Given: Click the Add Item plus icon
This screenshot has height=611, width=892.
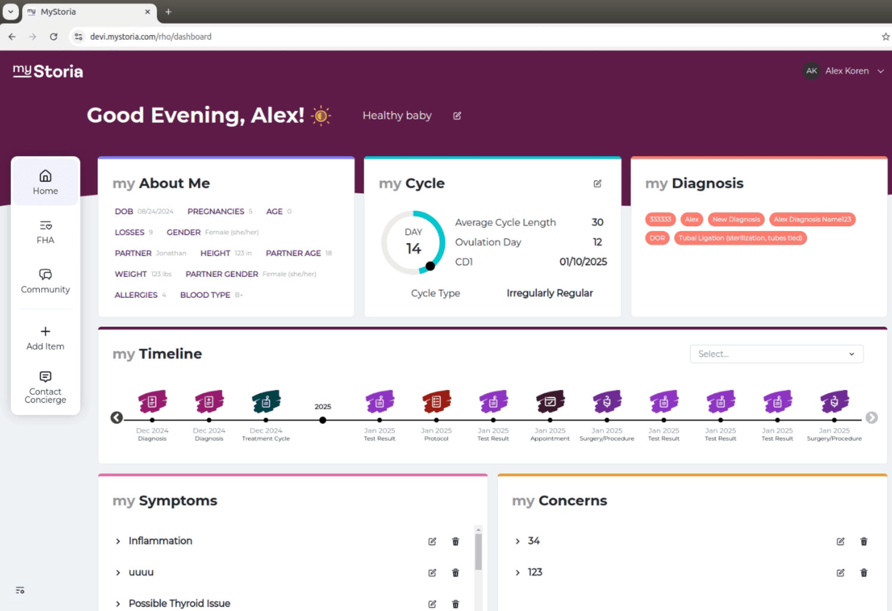Looking at the screenshot, I should (45, 332).
